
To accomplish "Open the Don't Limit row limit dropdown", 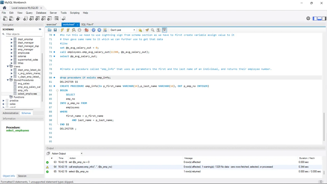I will coord(123,30).
